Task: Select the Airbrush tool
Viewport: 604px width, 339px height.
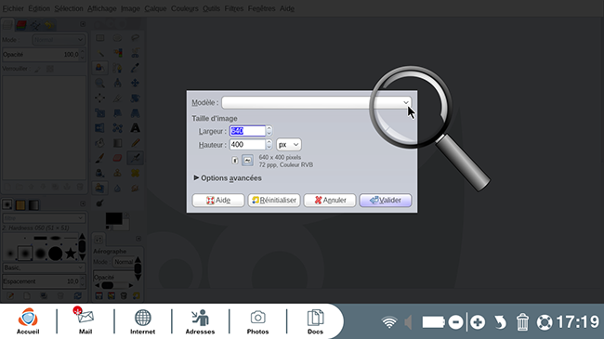Action: (x=136, y=158)
